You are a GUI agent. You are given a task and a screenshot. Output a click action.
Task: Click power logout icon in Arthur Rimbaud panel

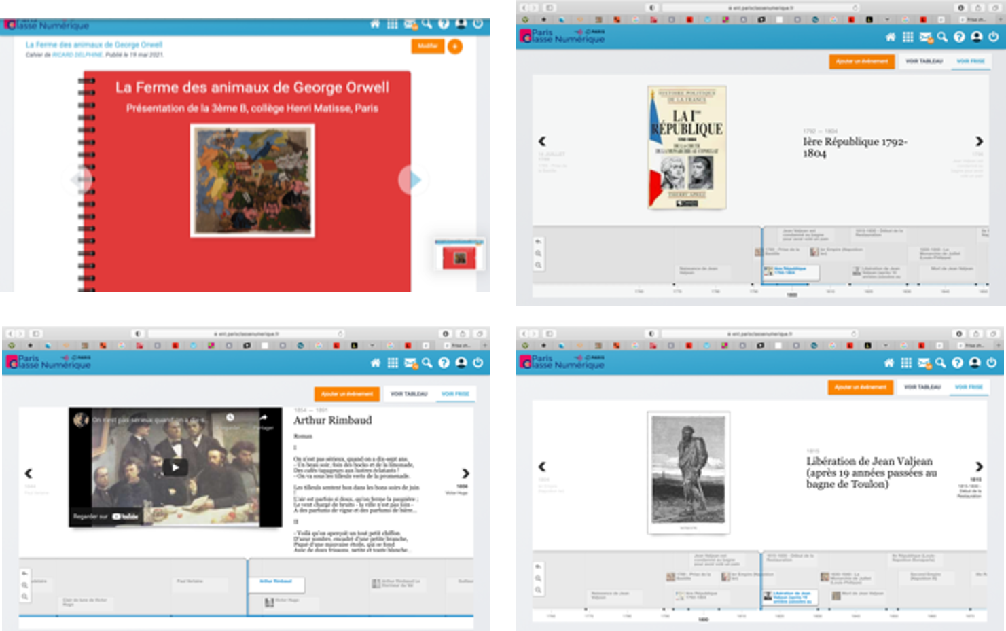tap(478, 363)
